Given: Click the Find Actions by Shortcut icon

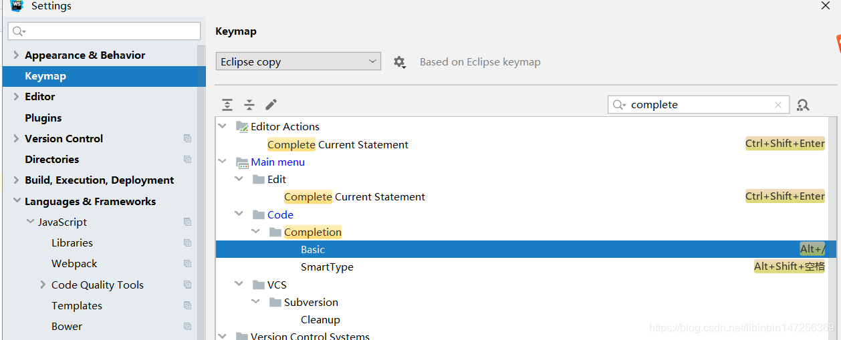Looking at the screenshot, I should (803, 104).
